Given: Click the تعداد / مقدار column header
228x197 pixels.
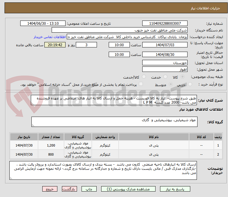Looking at the screenshot, I should point(51,137).
